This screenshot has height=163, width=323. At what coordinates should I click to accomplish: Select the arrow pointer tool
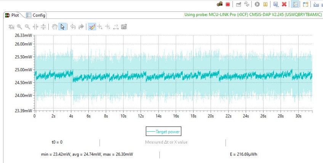(63, 27)
